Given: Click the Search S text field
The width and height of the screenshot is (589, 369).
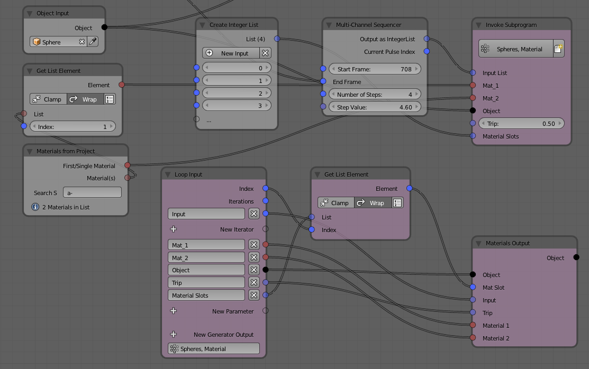Looking at the screenshot, I should [92, 193].
